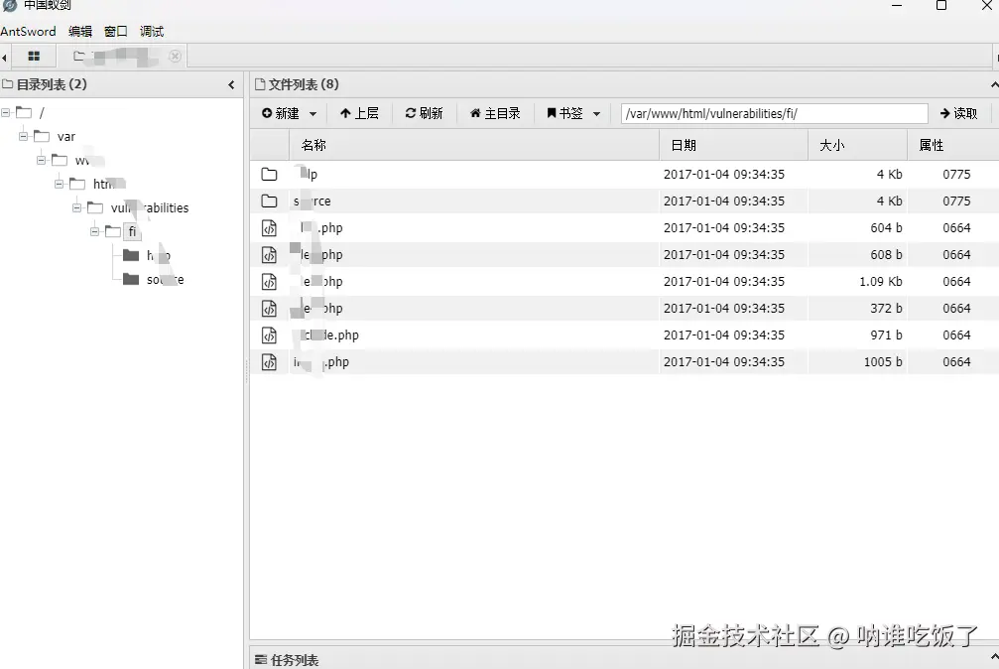Open the 编辑 menu
The image size is (999, 669).
pos(80,31)
